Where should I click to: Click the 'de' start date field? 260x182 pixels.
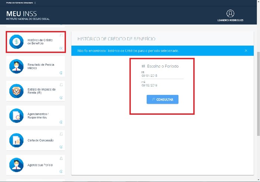tap(162, 75)
